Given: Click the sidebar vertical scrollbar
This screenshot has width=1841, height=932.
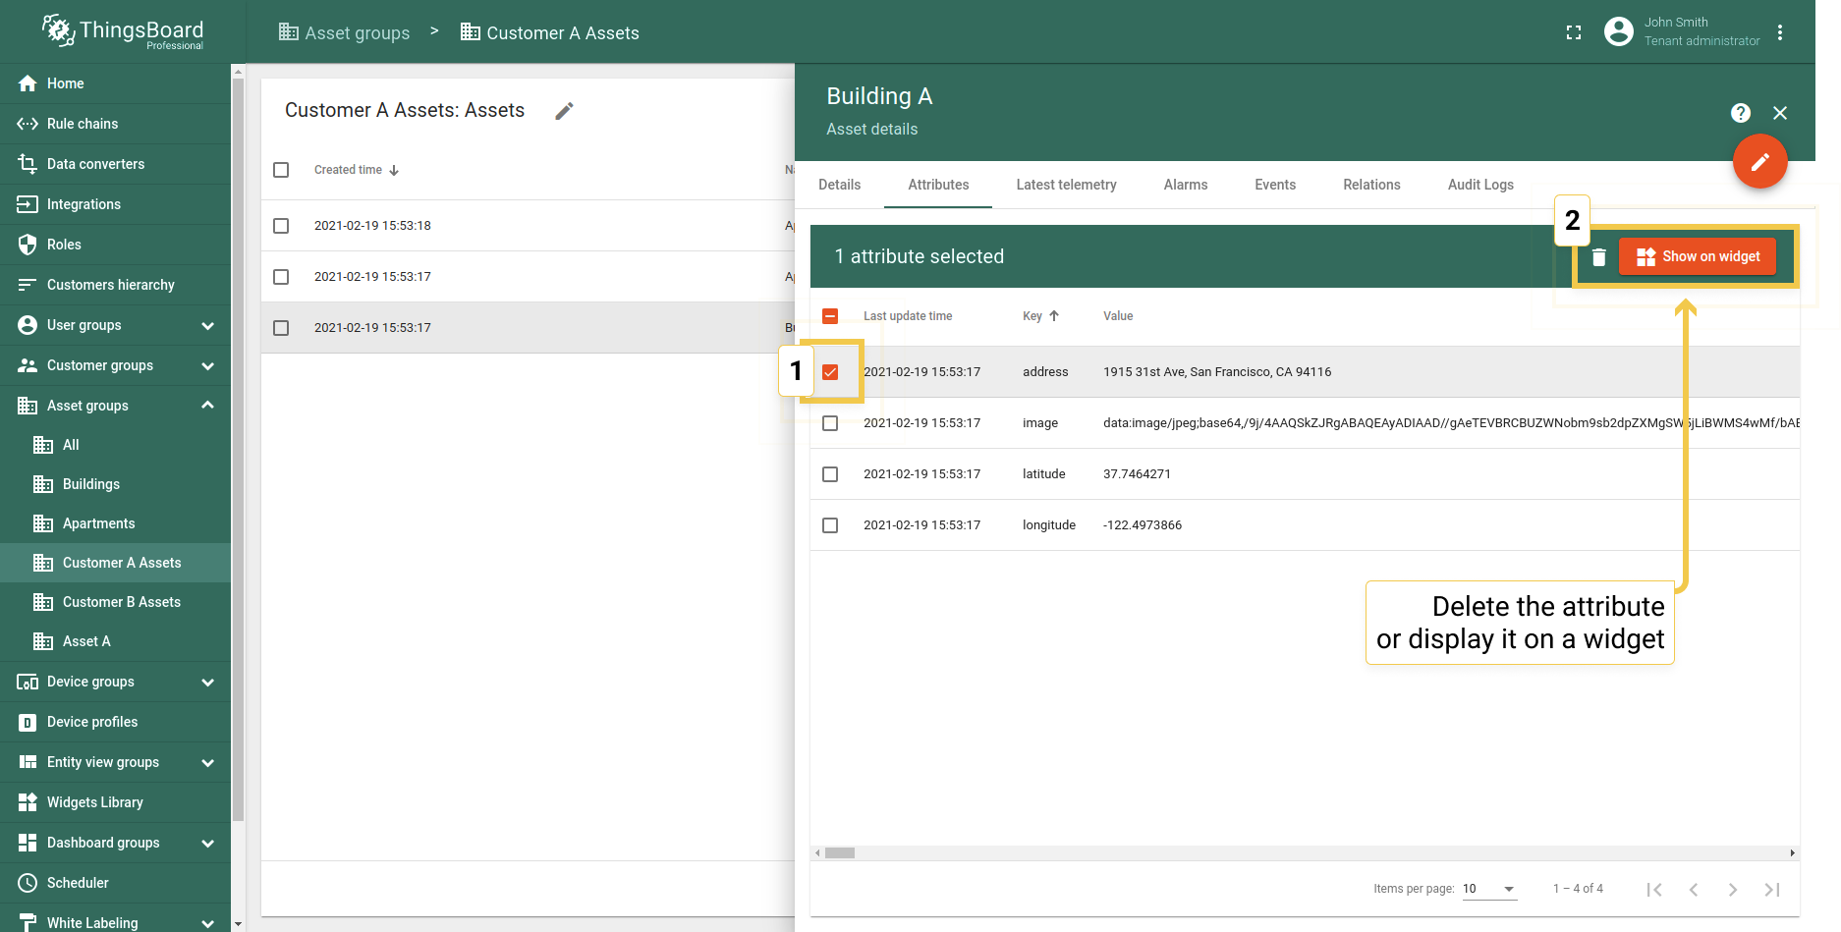Looking at the screenshot, I should (238, 450).
